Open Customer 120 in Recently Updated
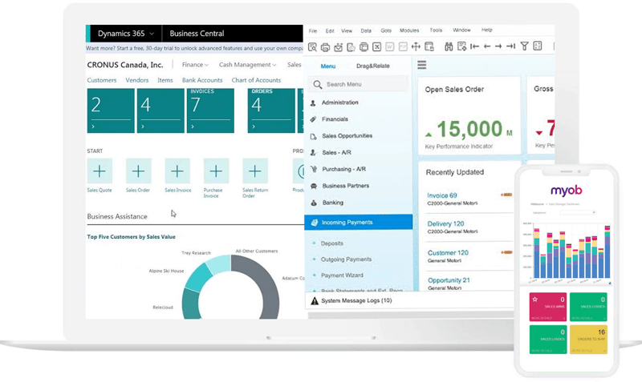This screenshot has height=382, width=642. coord(448,253)
